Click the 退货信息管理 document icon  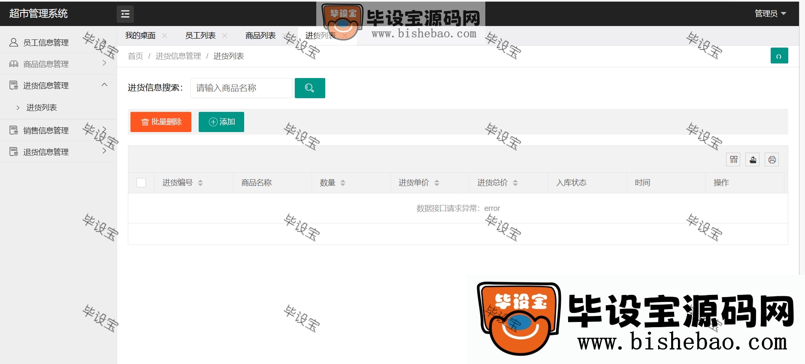click(x=14, y=152)
